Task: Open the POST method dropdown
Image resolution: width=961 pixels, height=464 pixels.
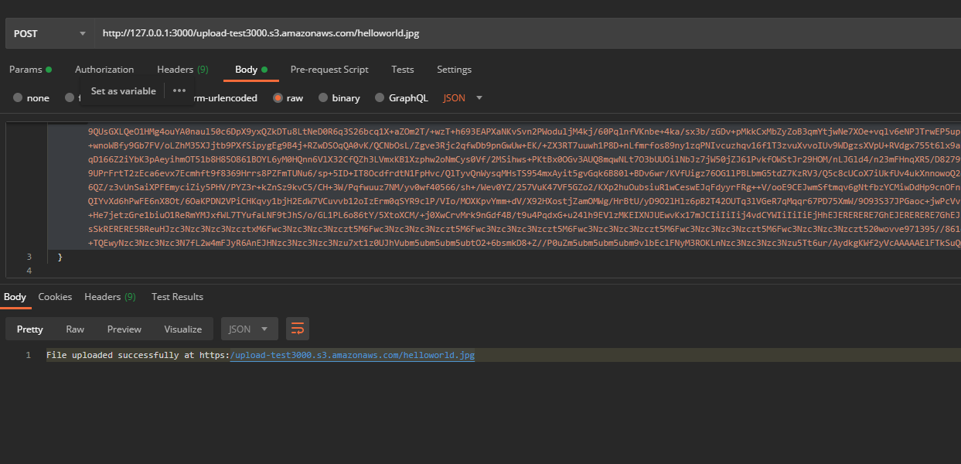Action: pos(49,33)
